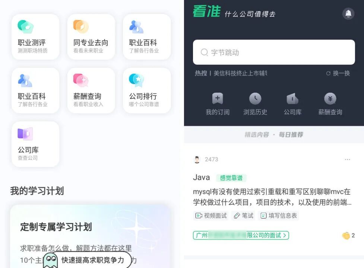Tap the notification bell icon
The image size is (364, 268).
click(348, 14)
